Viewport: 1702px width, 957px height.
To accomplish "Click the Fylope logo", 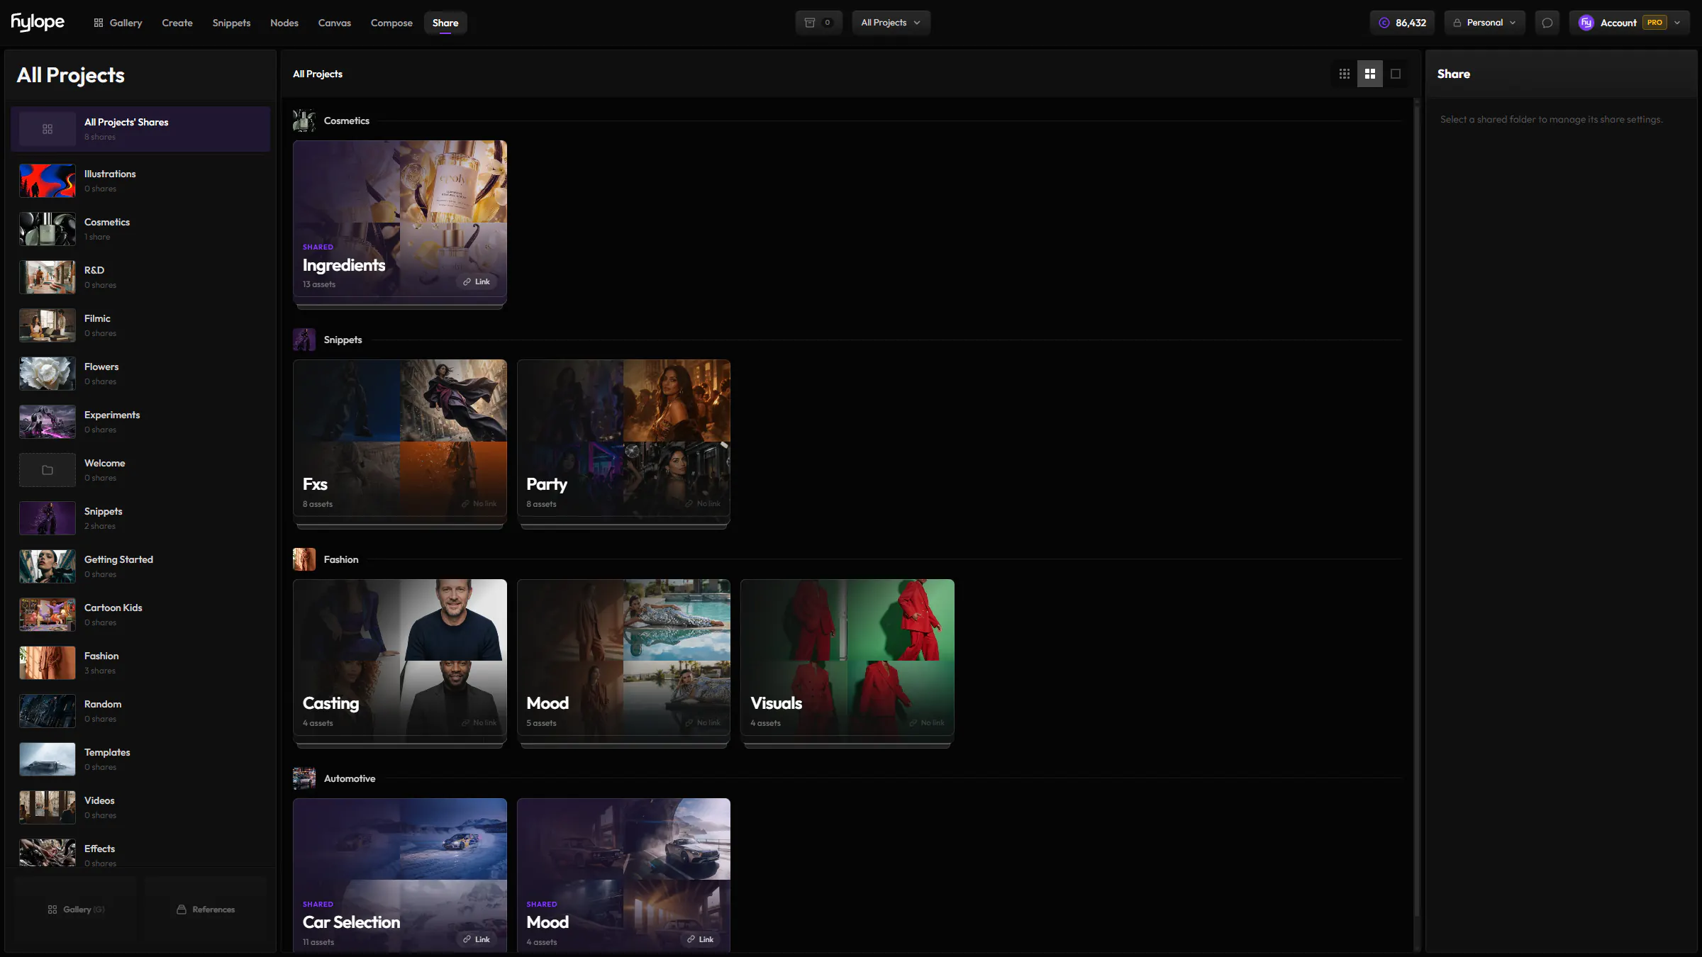I will tap(38, 23).
